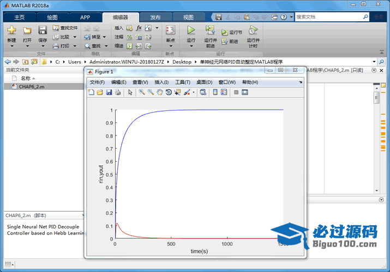Expand the address bar path dropdown arrow

pyautogui.click(x=374, y=62)
